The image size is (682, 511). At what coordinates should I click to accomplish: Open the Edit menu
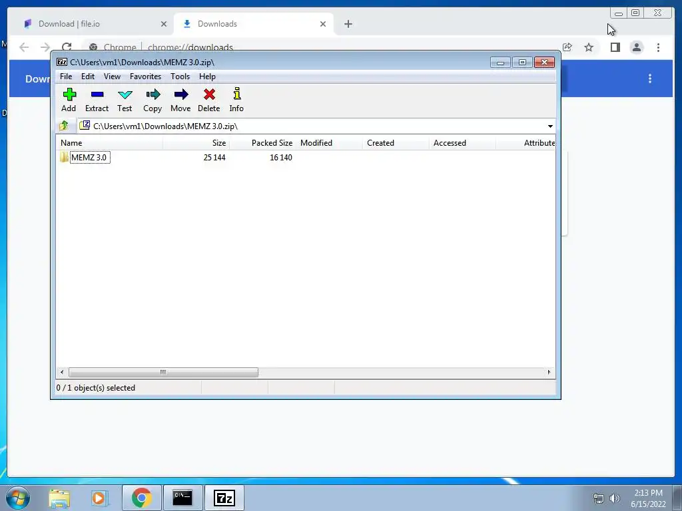(x=88, y=77)
